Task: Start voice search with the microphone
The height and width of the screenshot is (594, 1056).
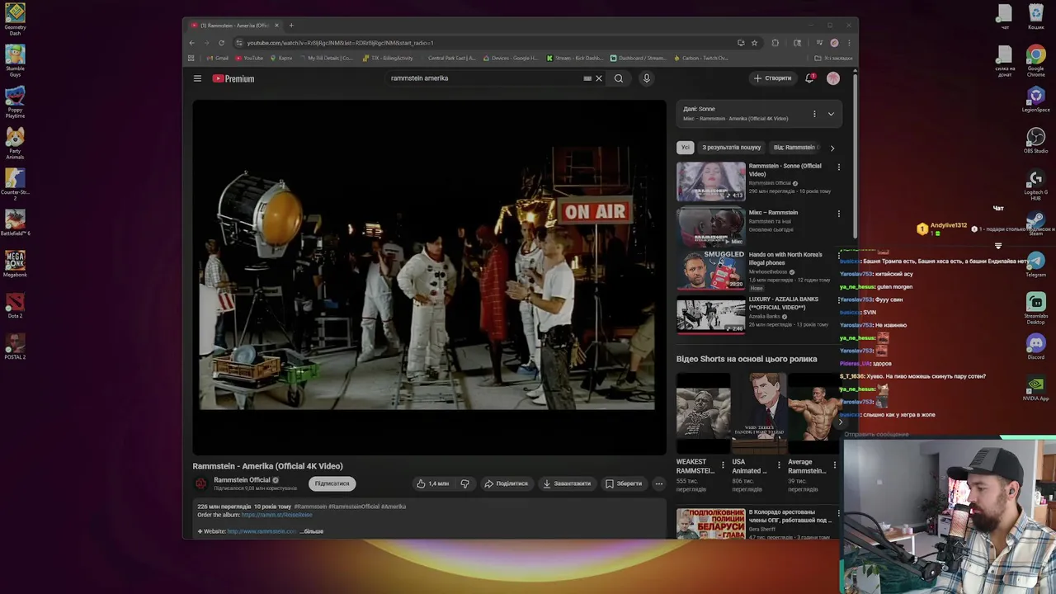Action: click(x=647, y=78)
